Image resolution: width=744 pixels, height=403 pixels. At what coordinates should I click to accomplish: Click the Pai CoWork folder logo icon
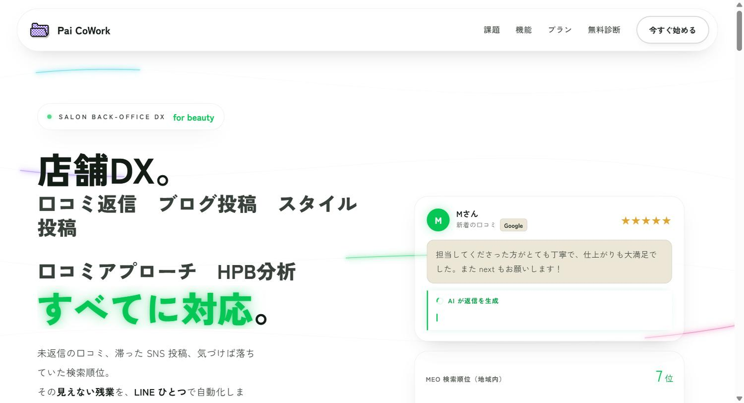coord(40,30)
